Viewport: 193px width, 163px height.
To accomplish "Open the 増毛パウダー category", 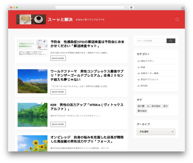I will point(147,61).
